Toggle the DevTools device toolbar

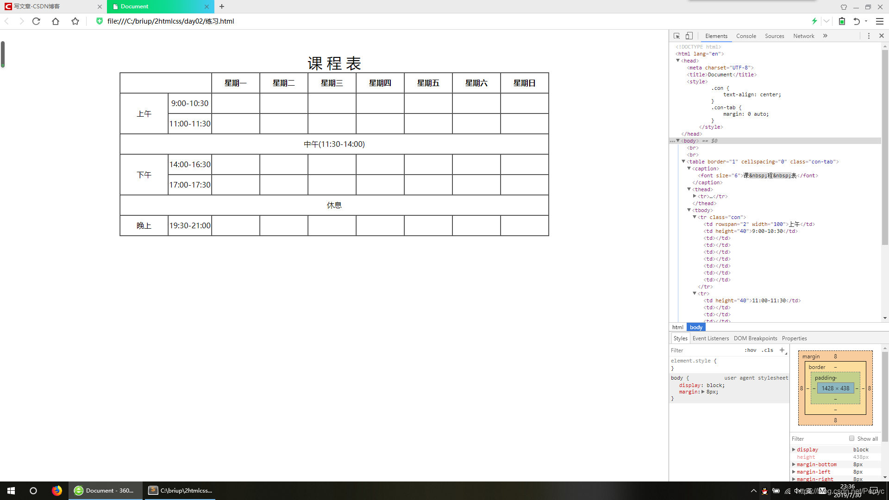pos(689,36)
